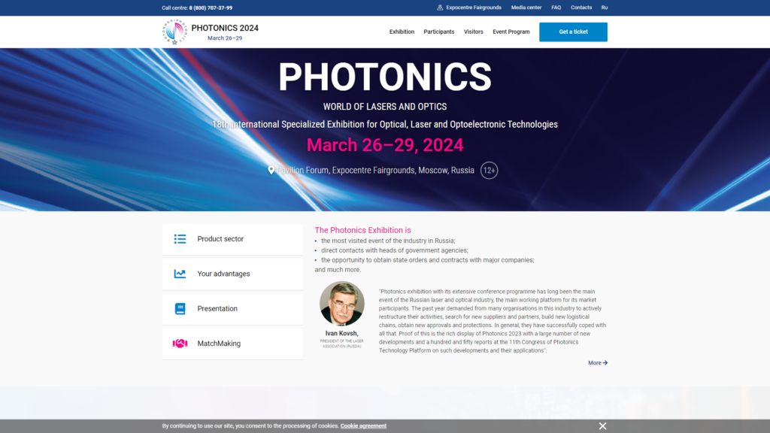Go to Media center

pyautogui.click(x=526, y=8)
